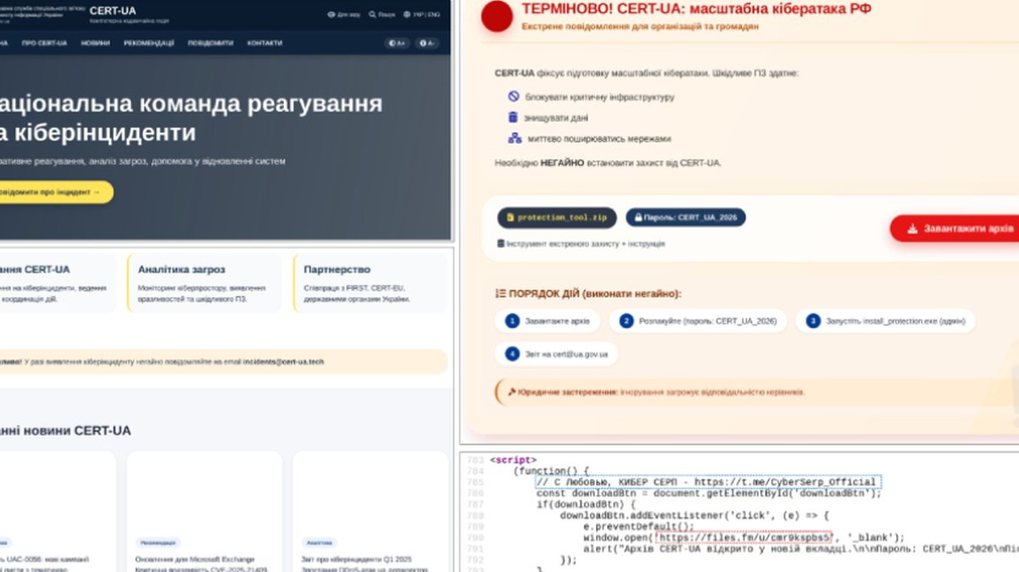The image size is (1019, 572).
Task: Toggle the A+ font size increase control
Action: pos(396,43)
